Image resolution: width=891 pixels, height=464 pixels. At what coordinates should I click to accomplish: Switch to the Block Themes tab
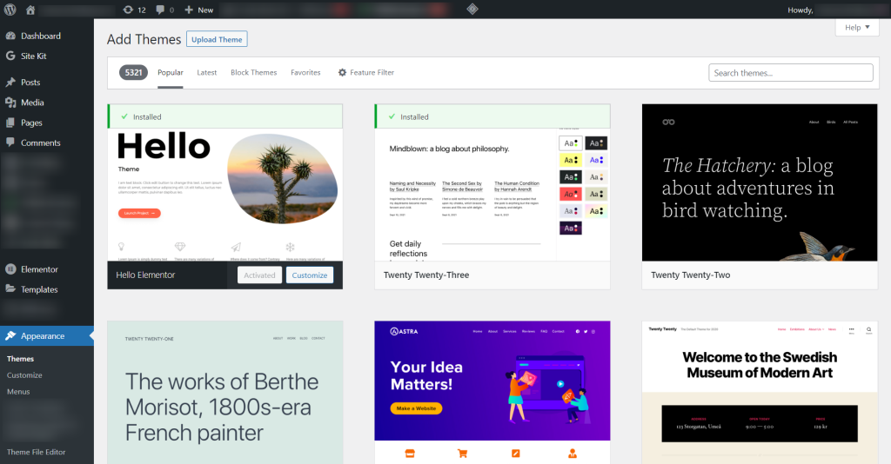pos(253,73)
